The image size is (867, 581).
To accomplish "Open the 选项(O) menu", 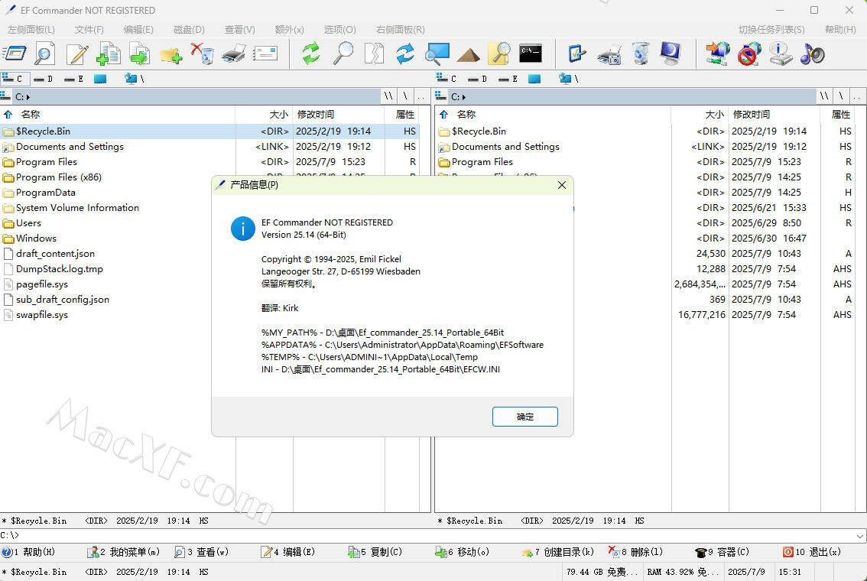I will coord(339,29).
